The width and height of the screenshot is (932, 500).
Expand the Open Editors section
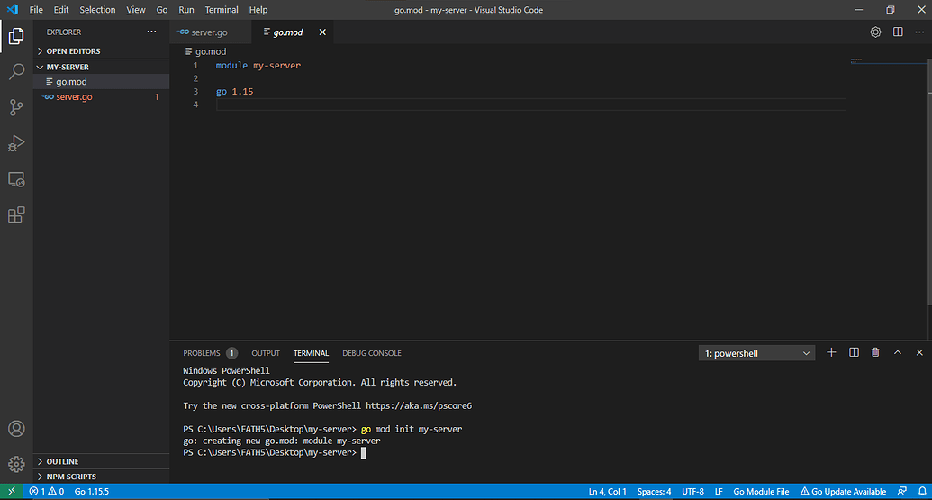[x=101, y=51]
